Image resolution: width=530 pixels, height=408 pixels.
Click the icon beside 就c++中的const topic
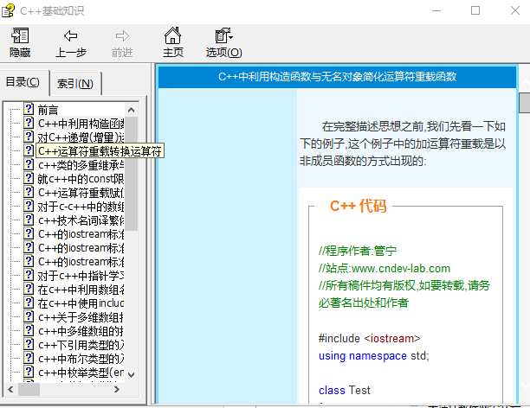[x=29, y=179]
